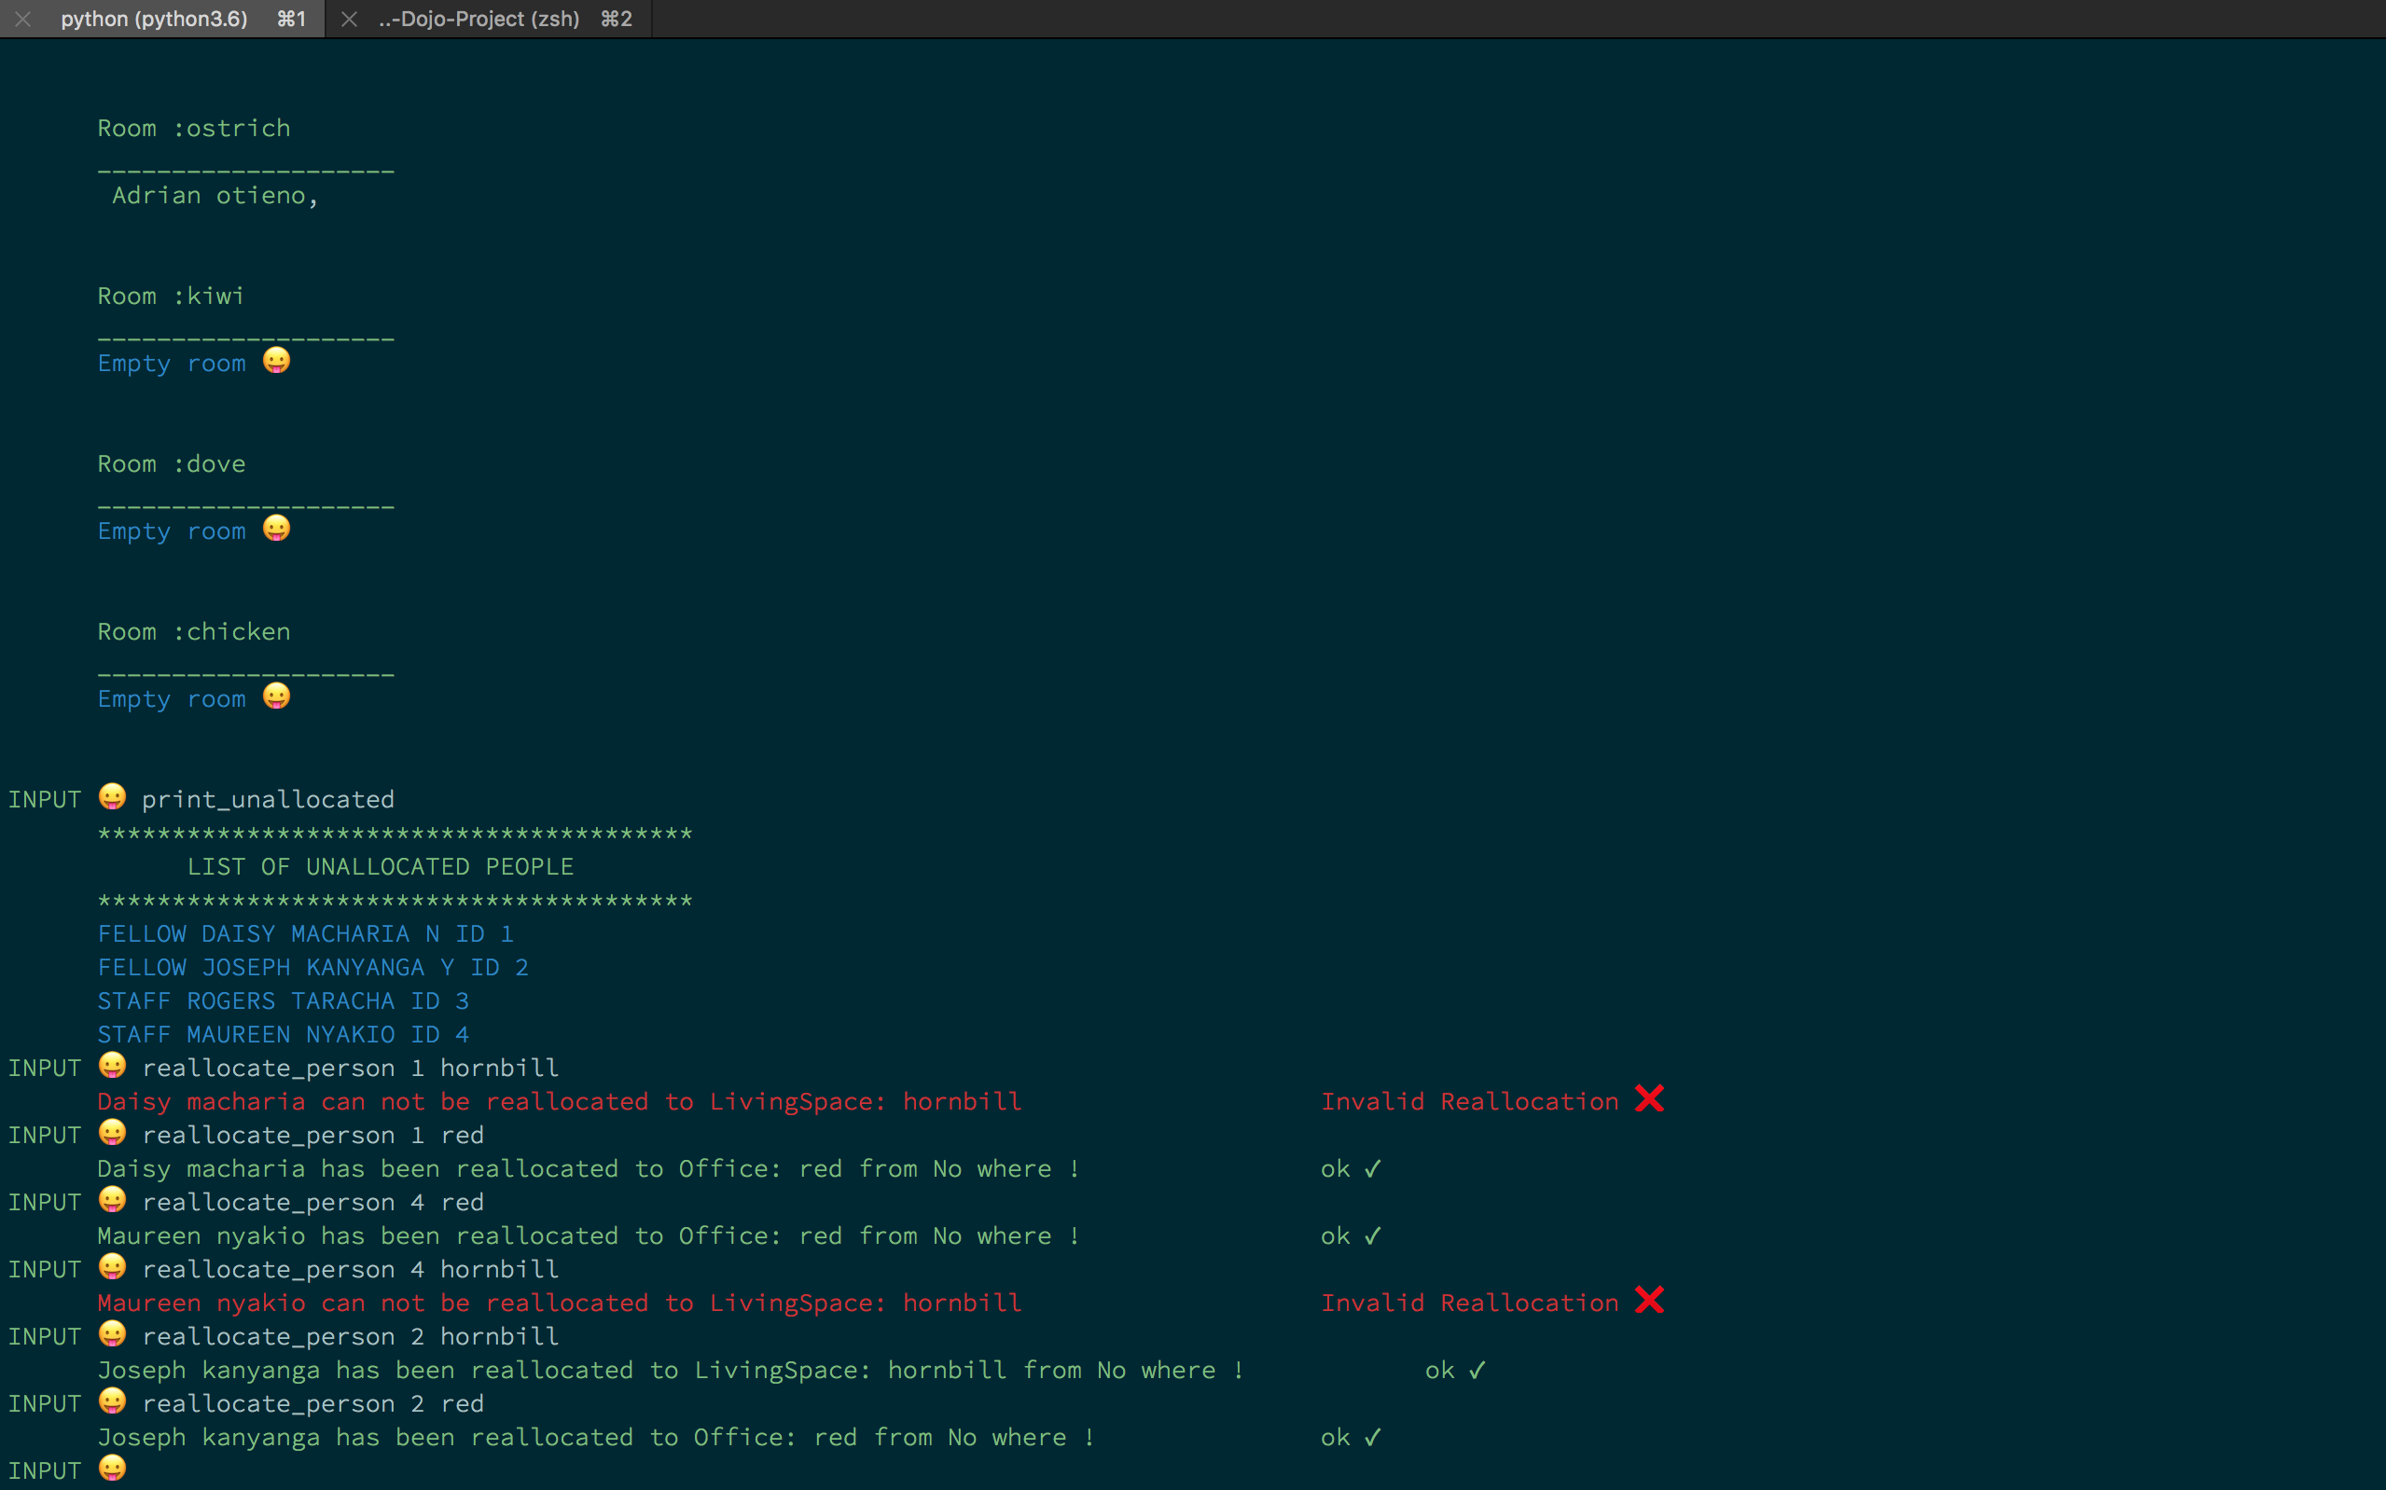Image resolution: width=2386 pixels, height=1490 pixels.
Task: Click the 'LIST OF UNALLOCATED PEOPLE' header
Action: tap(380, 866)
